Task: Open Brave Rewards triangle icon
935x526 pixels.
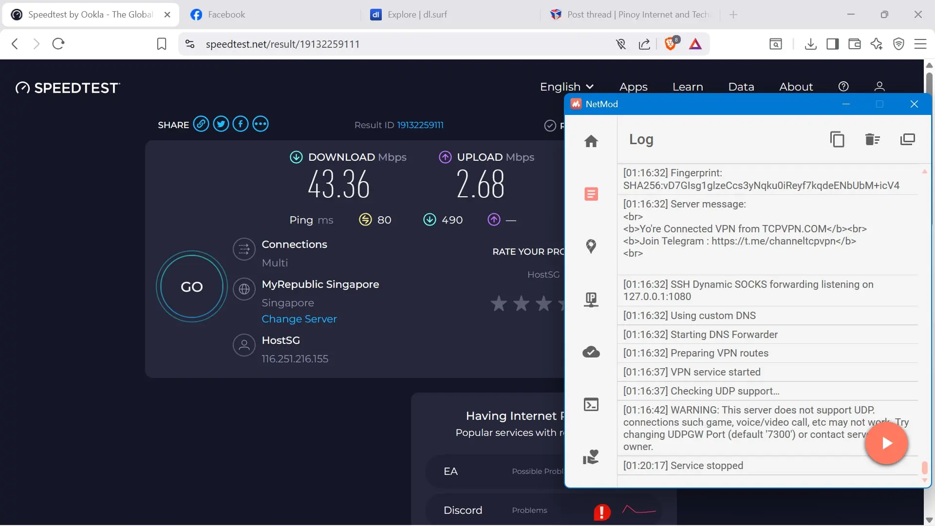Action: 695,44
